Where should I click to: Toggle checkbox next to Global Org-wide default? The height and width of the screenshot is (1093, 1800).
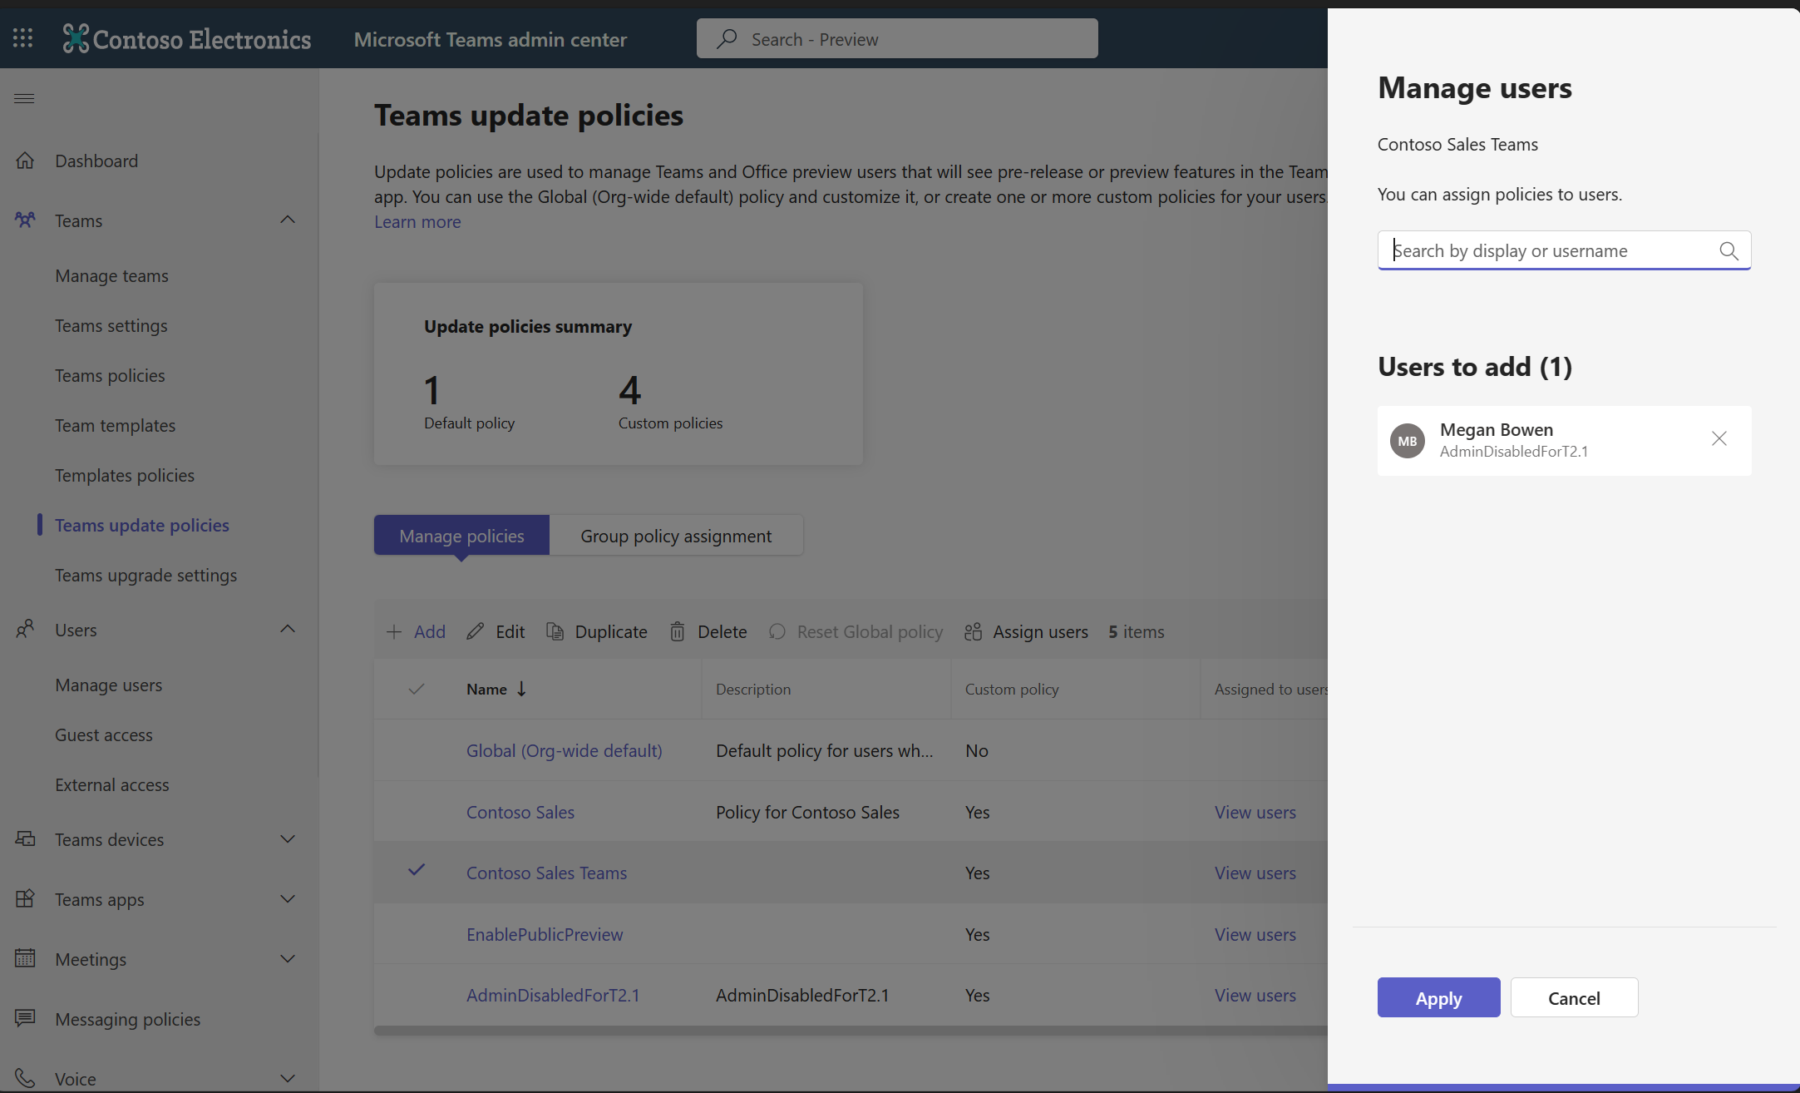(417, 749)
